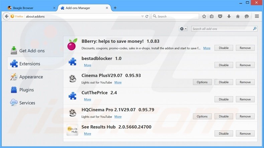Reload the page with the refresh icon
Viewport: 264px width, 148px height.
pyautogui.click(x=147, y=16)
